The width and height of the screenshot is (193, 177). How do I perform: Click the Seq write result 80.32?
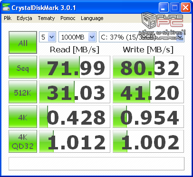pyautogui.click(x=148, y=67)
